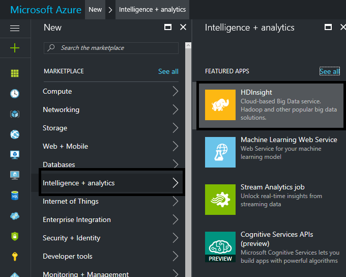Select Intelligence + analytics category
346x277 pixels.
point(79,183)
